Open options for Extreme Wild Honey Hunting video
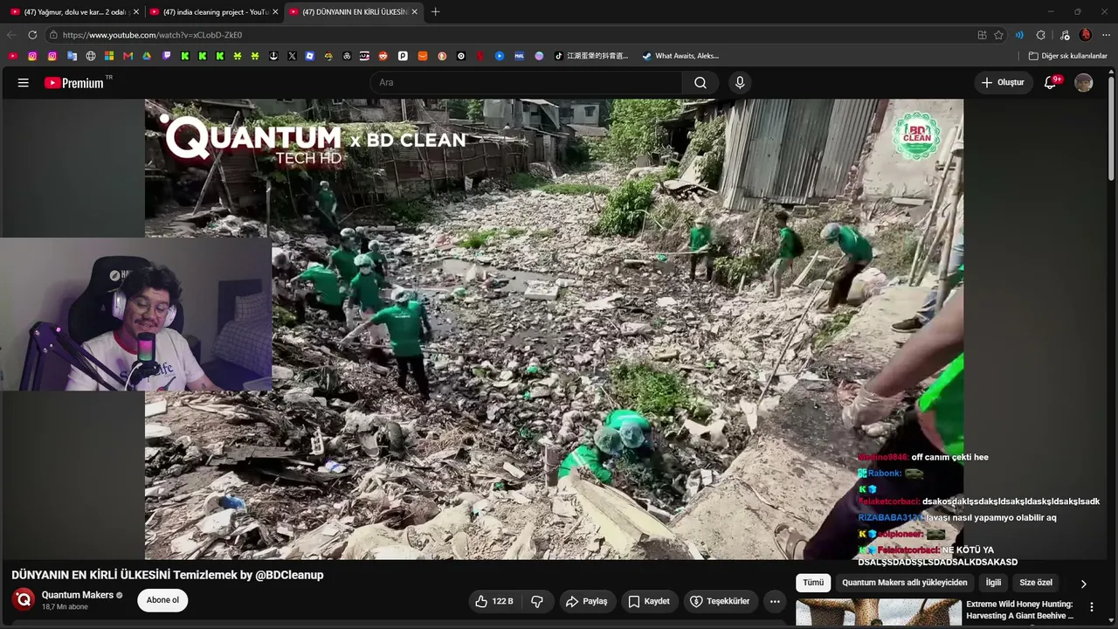 coord(1091,607)
